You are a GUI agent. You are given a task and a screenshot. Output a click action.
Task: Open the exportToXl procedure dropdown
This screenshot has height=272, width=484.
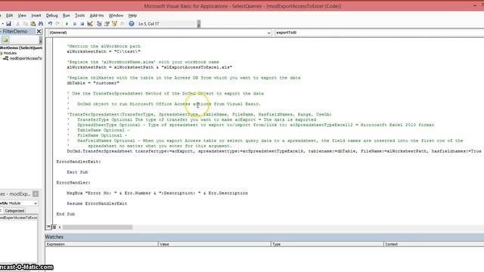(379, 32)
